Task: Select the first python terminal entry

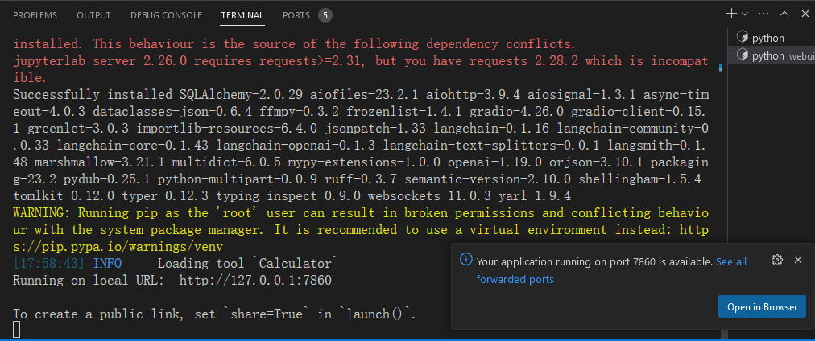Action: pos(767,38)
